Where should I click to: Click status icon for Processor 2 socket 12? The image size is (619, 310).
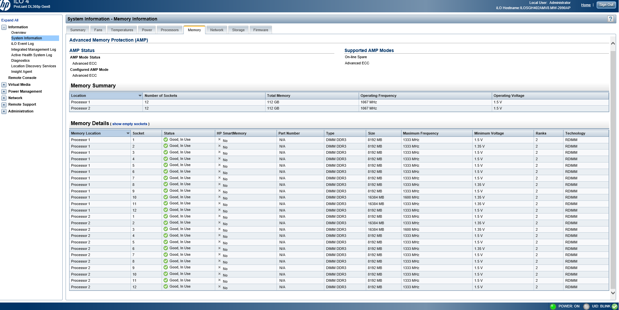click(x=166, y=287)
